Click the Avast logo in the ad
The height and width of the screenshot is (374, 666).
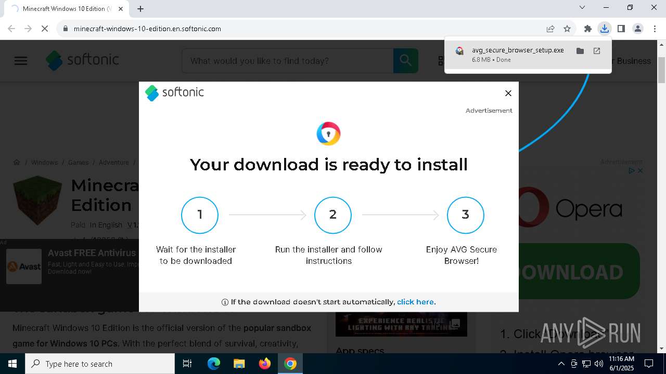(x=24, y=266)
